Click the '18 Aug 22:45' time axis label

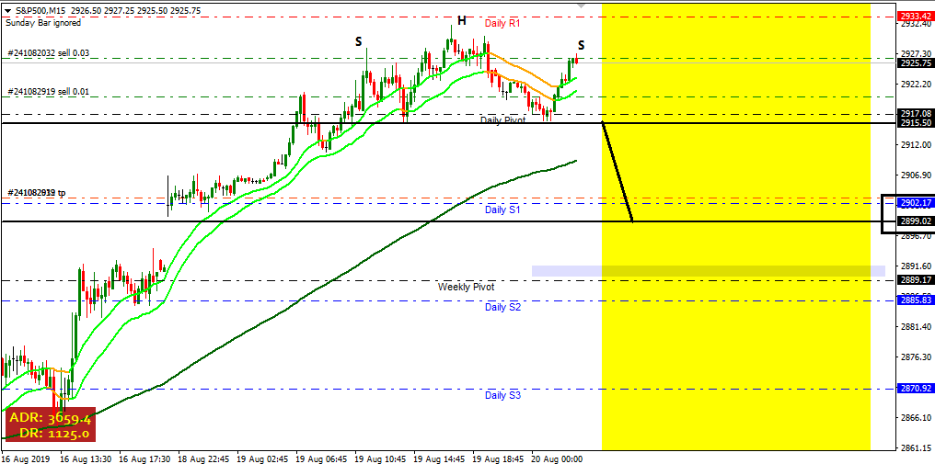(204, 459)
